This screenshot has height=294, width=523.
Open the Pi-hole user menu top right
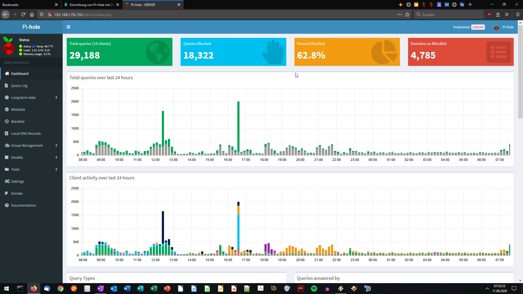point(504,27)
